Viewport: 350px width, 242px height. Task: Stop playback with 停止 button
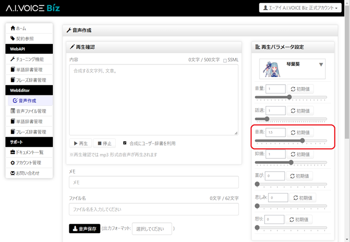[x=104, y=143]
